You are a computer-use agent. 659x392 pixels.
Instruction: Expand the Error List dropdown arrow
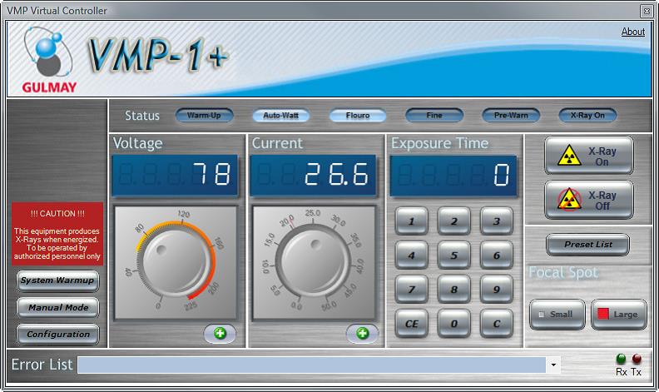tap(553, 365)
